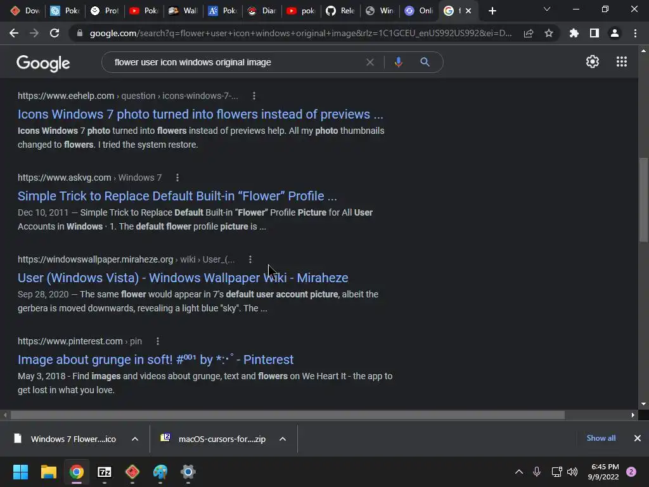Open the options menu for the askvg.com result
The image size is (649, 487).
177,178
